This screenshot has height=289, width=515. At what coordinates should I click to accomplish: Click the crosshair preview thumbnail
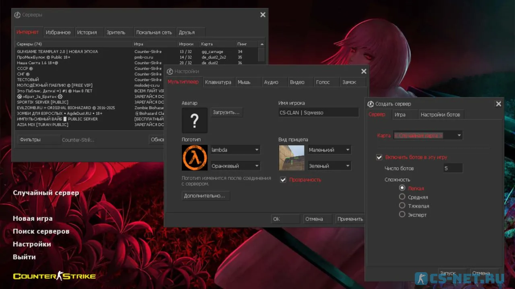(x=292, y=158)
